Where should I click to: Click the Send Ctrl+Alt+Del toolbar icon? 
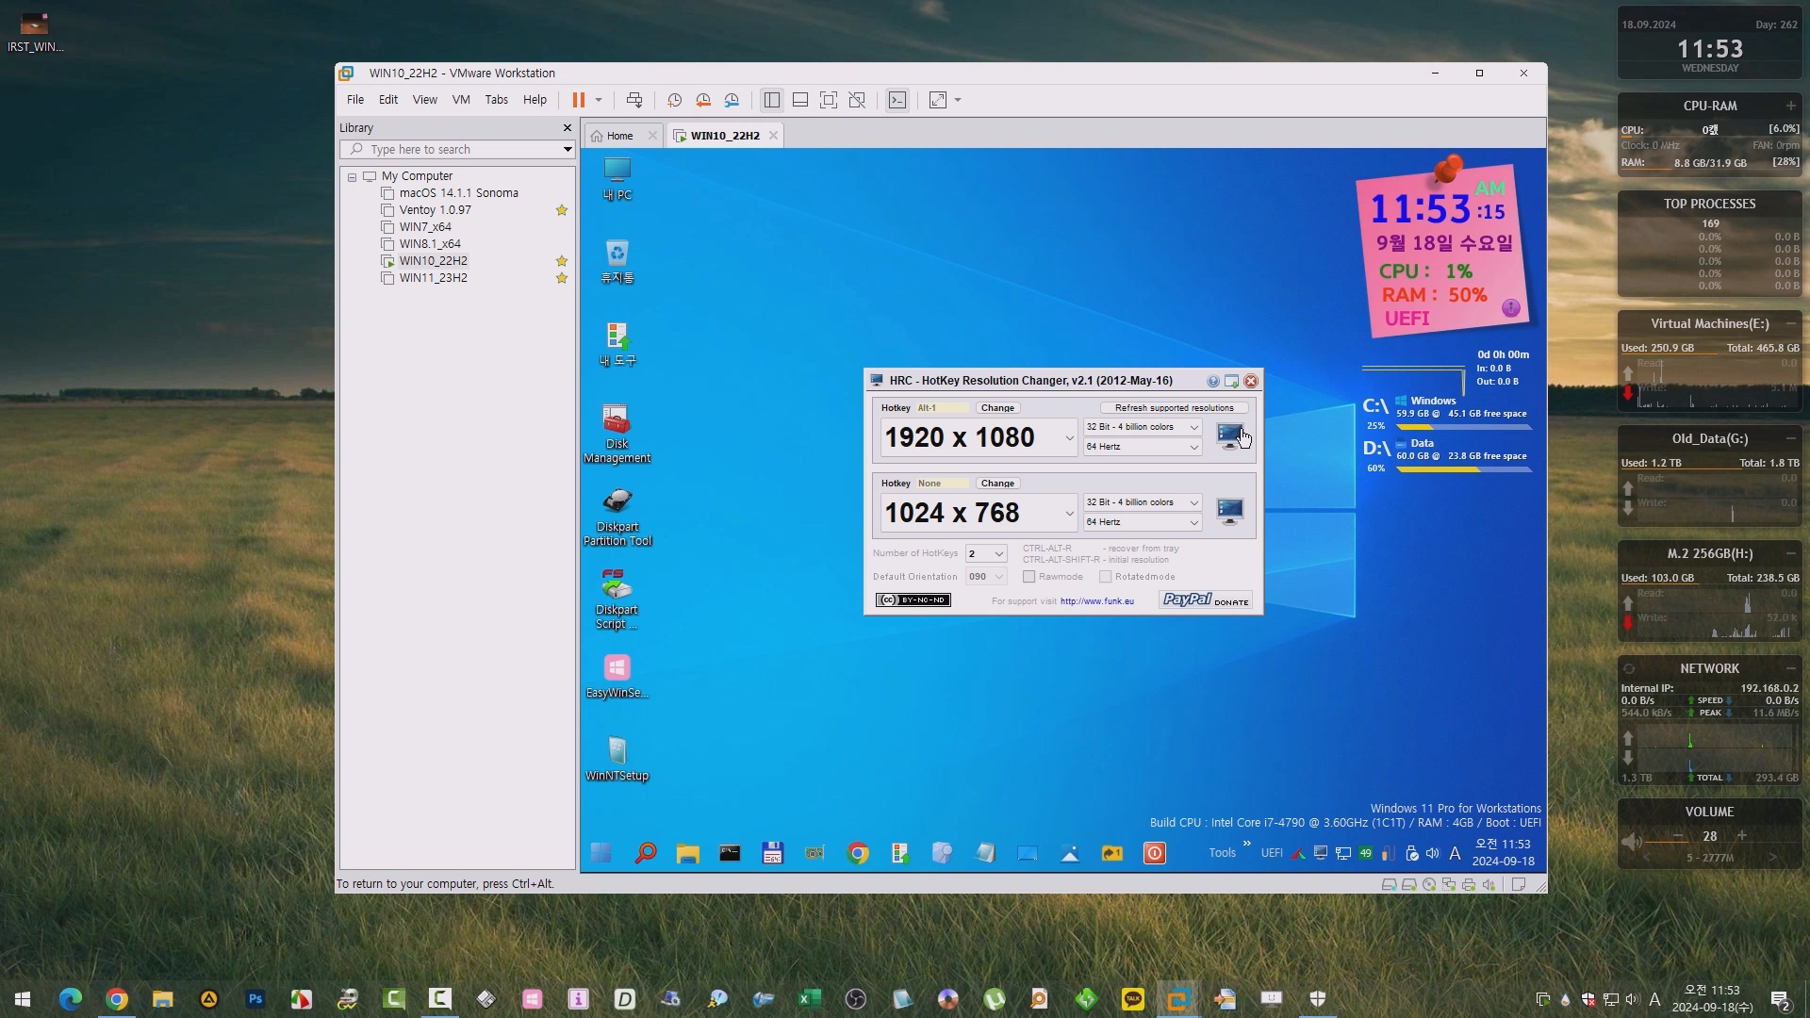click(x=634, y=100)
